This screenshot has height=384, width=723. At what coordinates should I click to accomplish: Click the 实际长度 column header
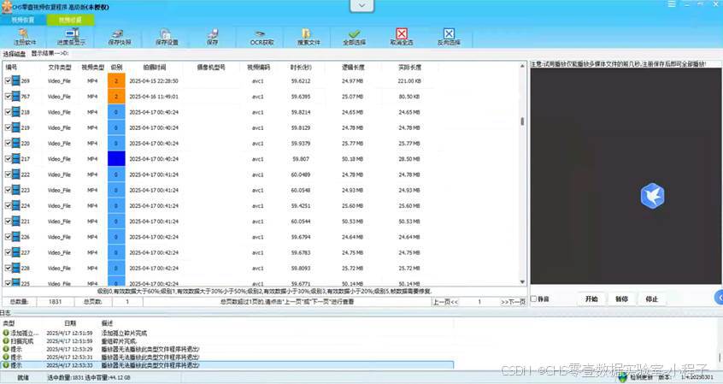click(409, 68)
